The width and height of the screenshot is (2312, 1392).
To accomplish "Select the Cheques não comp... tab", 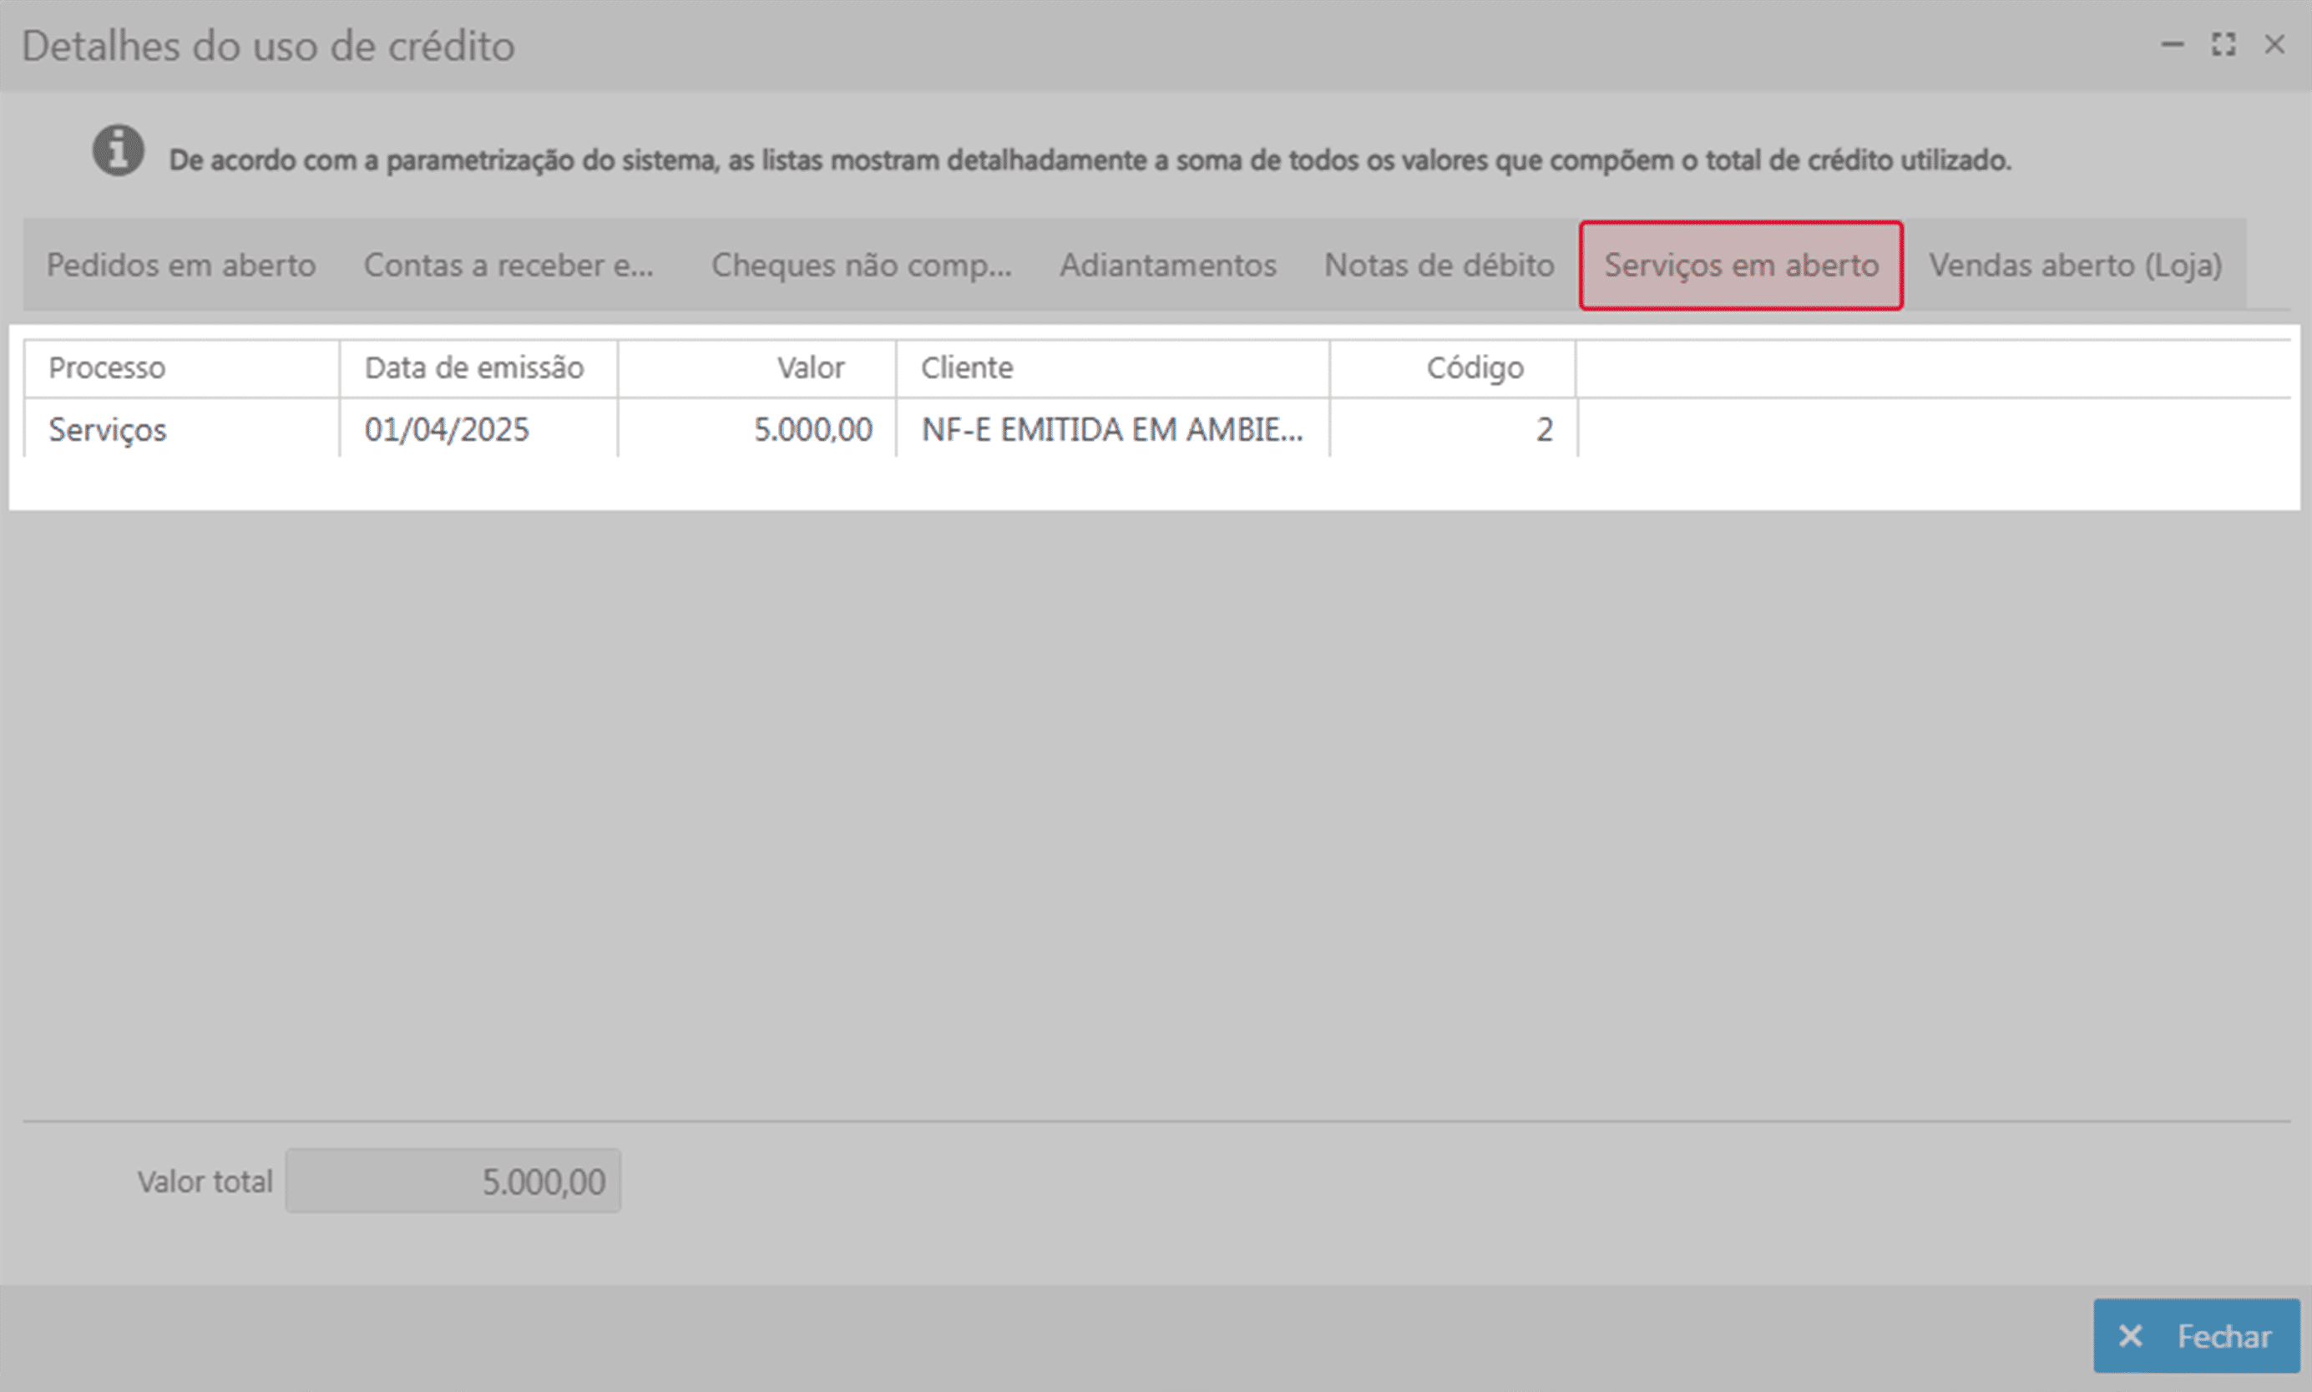I will [x=861, y=266].
